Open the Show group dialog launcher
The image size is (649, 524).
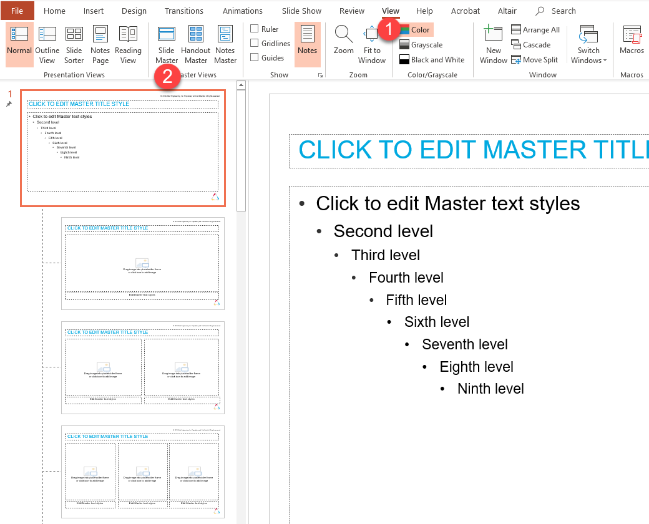pyautogui.click(x=321, y=75)
